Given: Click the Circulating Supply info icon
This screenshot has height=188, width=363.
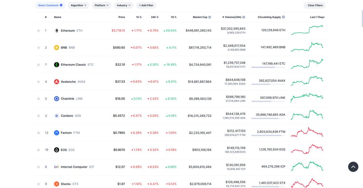Looking at the screenshot, I should [x=283, y=17].
